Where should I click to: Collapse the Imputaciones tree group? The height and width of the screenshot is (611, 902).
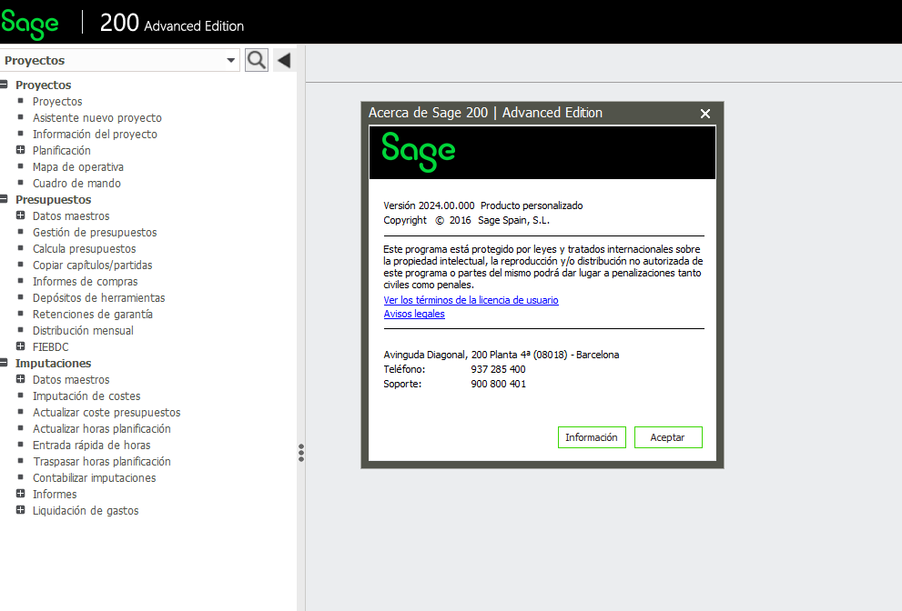pyautogui.click(x=4, y=363)
